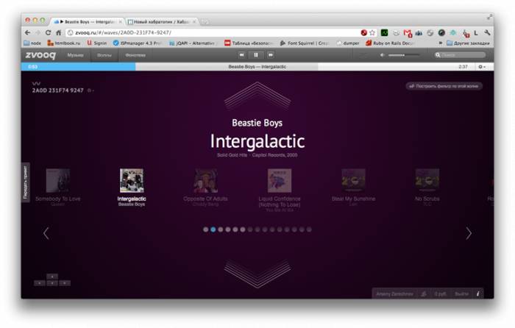
Task: Open the jQAPI bookmark
Action: point(192,43)
